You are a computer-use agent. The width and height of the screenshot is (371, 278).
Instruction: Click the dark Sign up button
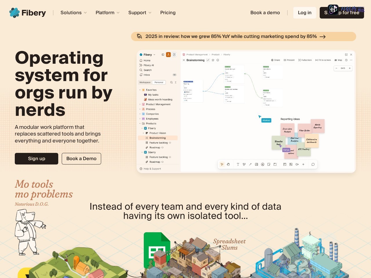tap(37, 159)
